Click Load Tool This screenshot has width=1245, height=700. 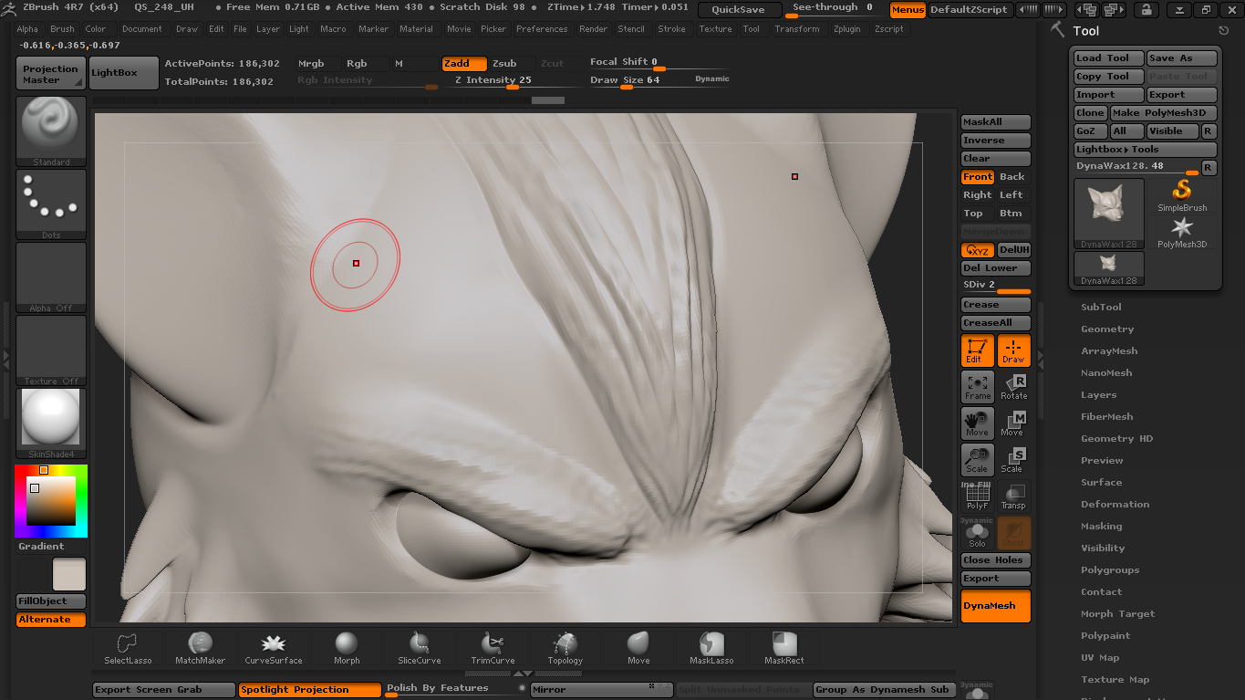click(x=1108, y=58)
